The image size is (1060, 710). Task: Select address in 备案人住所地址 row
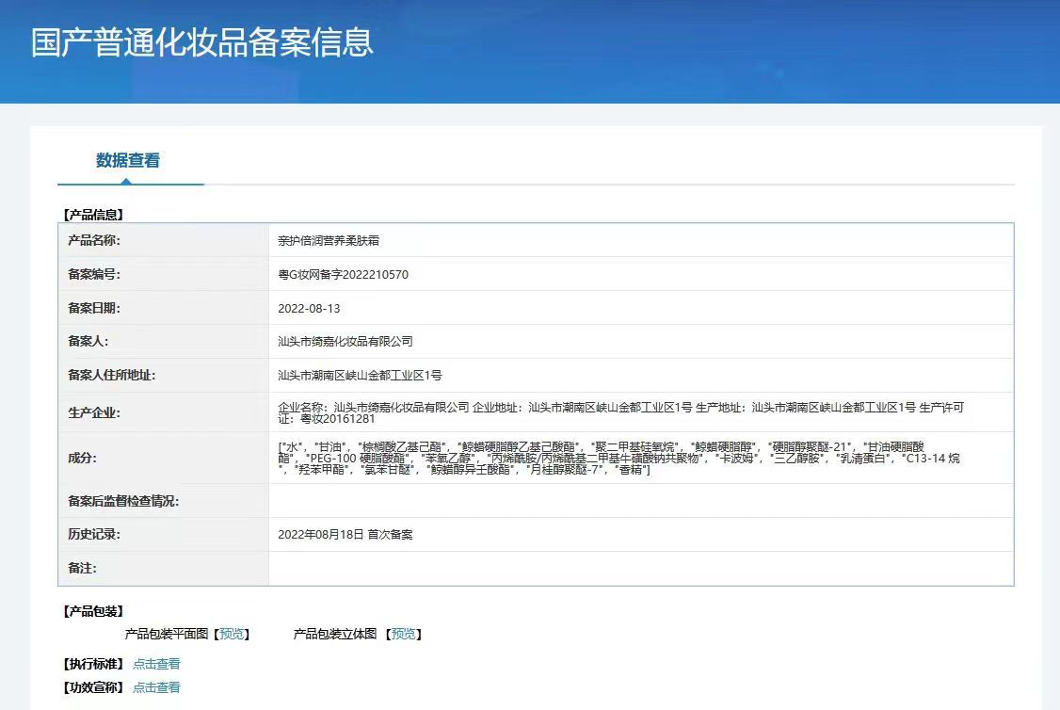(x=360, y=376)
